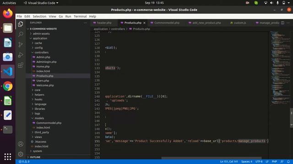Click Ln 151, Col 141 status entry
Viewport: 293px width, 164px height.
pyautogui.click(x=229, y=162)
